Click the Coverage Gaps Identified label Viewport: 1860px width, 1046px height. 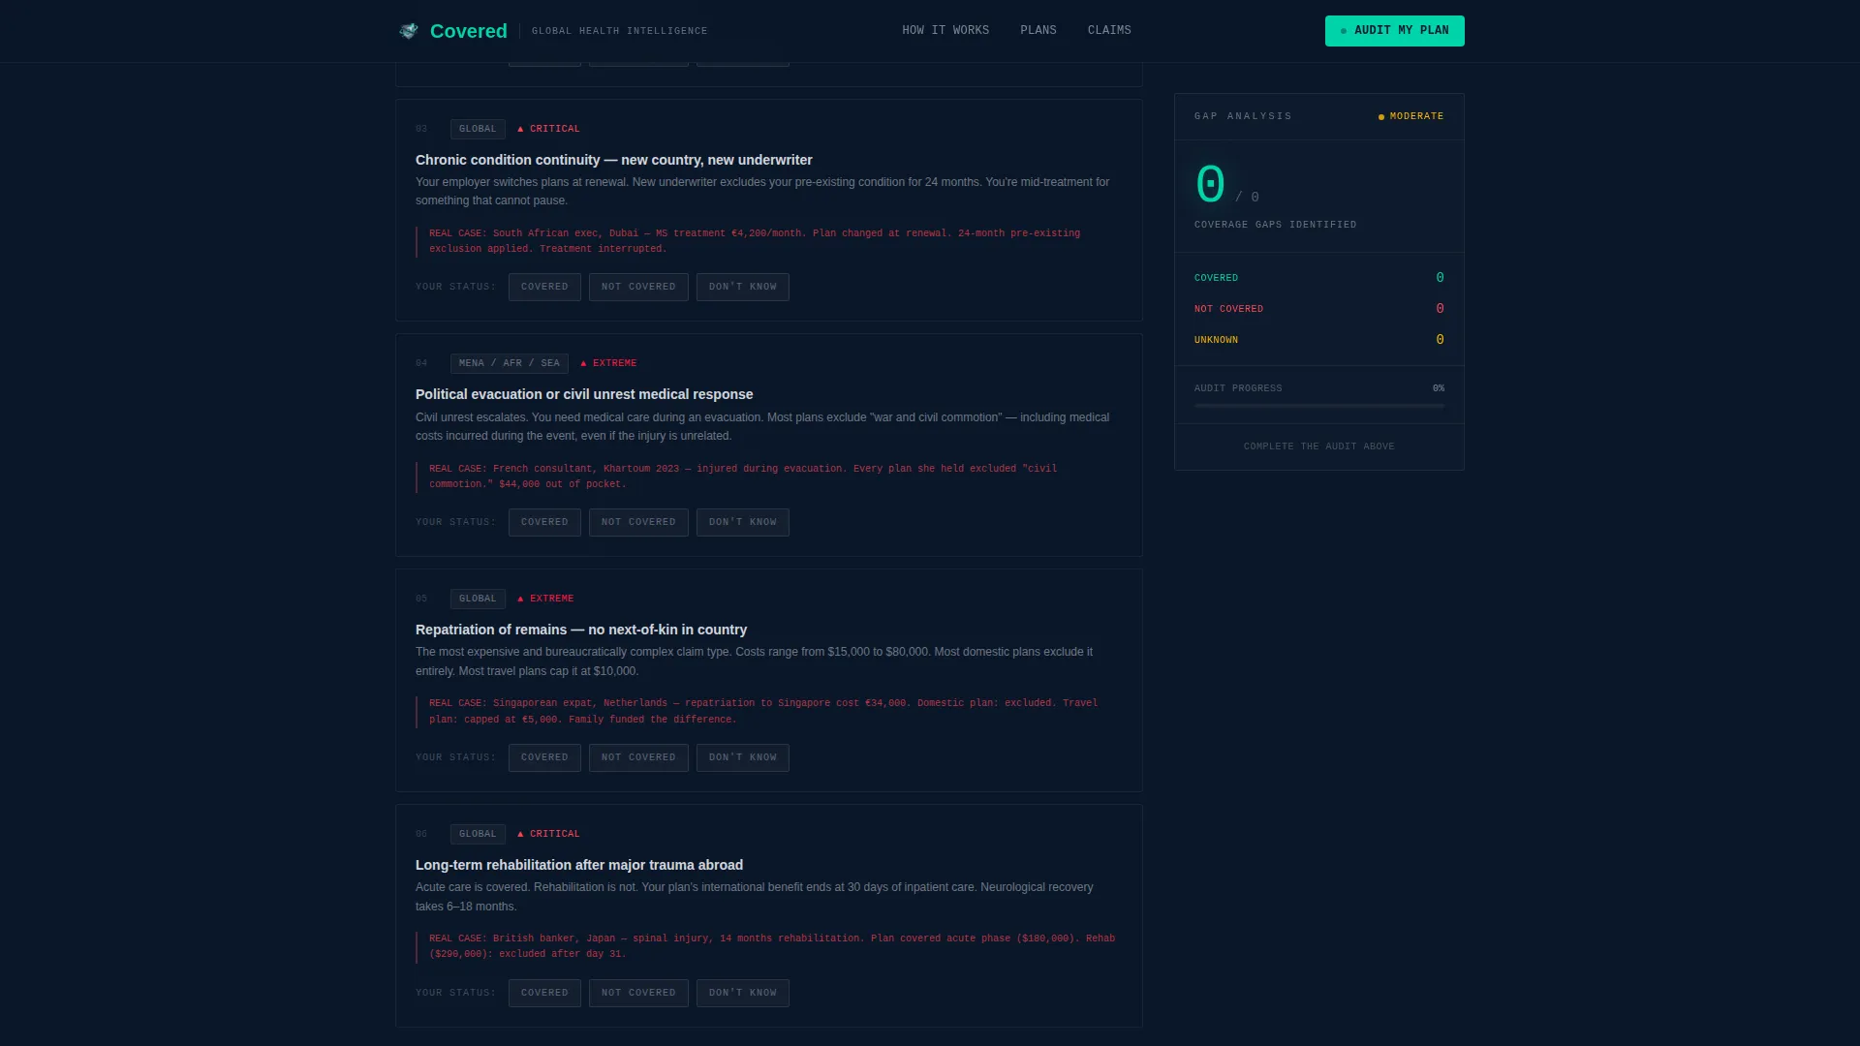[1275, 225]
